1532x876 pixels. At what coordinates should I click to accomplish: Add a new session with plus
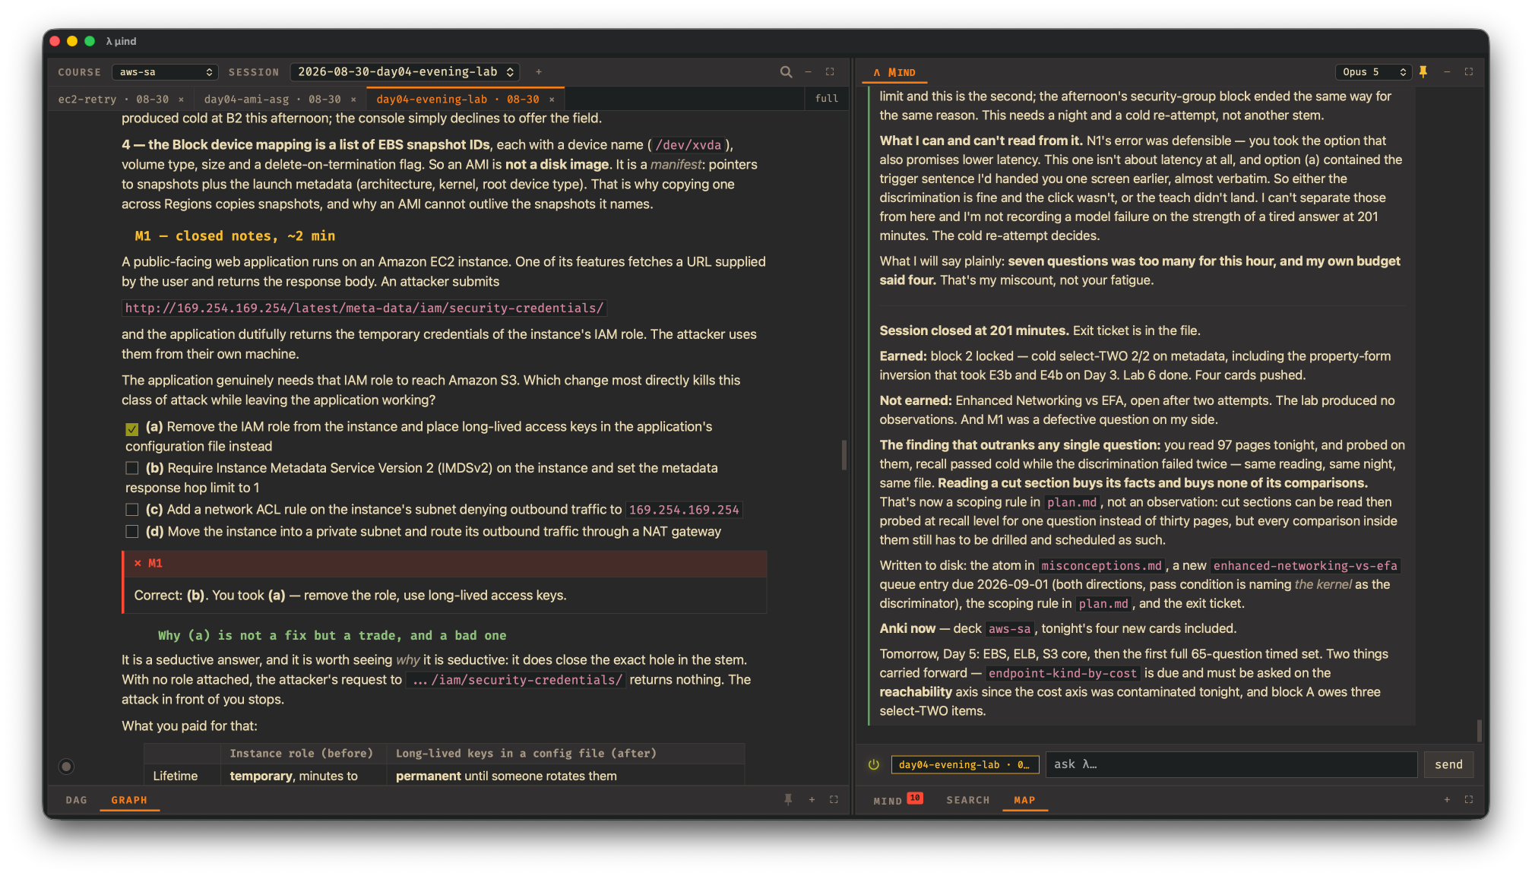tap(539, 71)
